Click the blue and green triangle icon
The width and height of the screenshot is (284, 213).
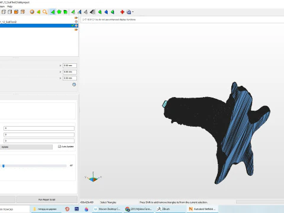[79, 12]
